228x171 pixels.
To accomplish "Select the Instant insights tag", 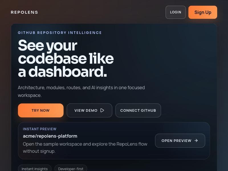I will 35,169.
